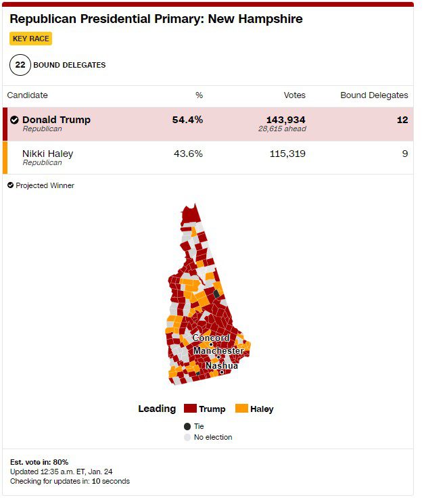Image resolution: width=424 pixels, height=504 pixels.
Task: Select the Donald Trump results row
Action: tap(208, 124)
